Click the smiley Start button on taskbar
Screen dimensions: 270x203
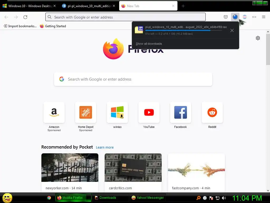[x=7, y=198]
